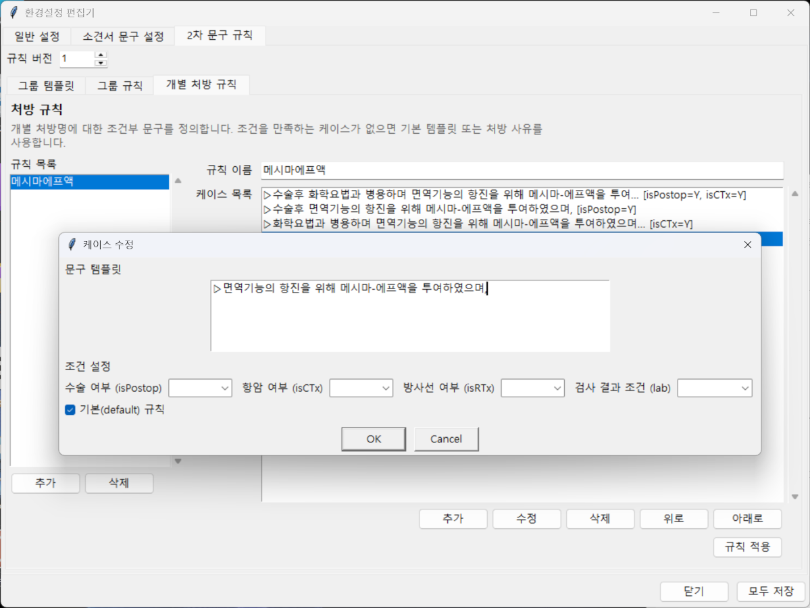Select the 그룹 템플릿 sub-tab

coord(46,86)
